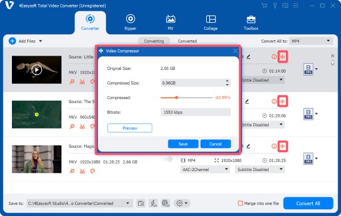Click the edit effect wand icon of the Magic video
The image size is (341, 216).
pos(72,171)
